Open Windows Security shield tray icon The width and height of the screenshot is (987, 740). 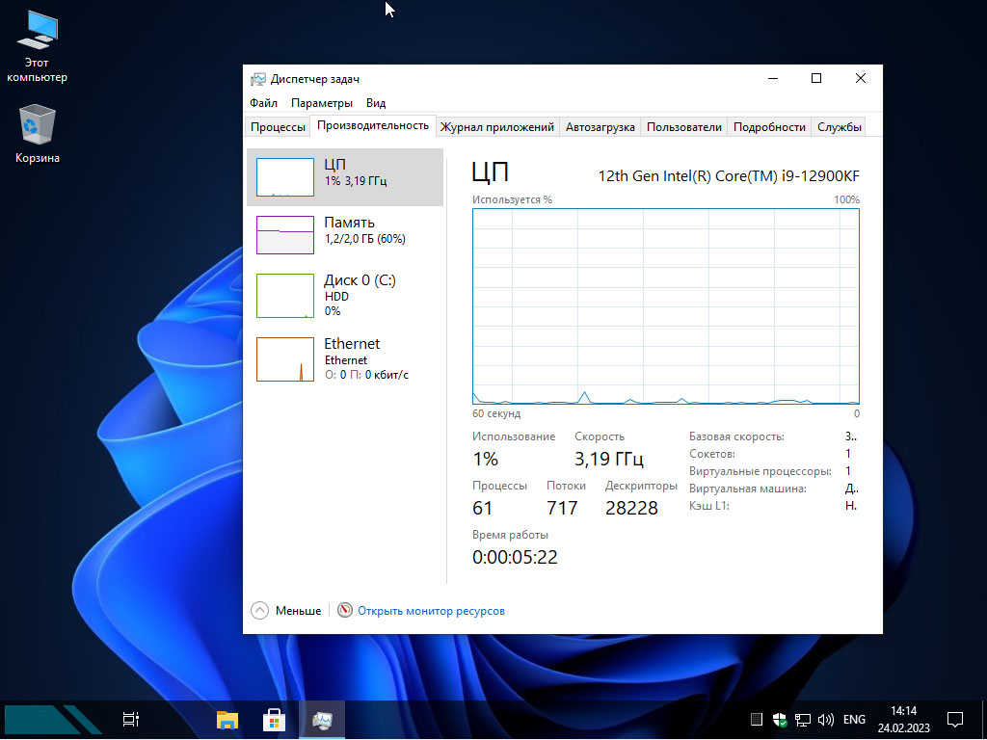point(780,720)
